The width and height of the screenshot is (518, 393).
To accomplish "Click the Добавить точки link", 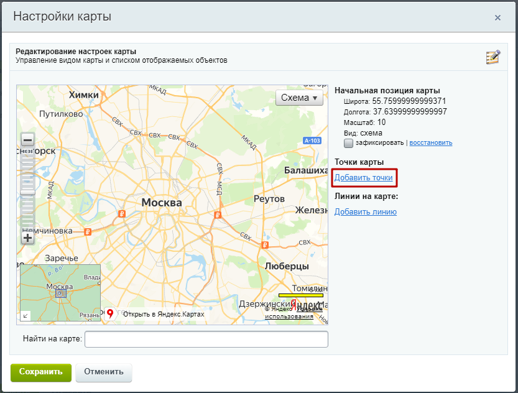I will click(363, 178).
